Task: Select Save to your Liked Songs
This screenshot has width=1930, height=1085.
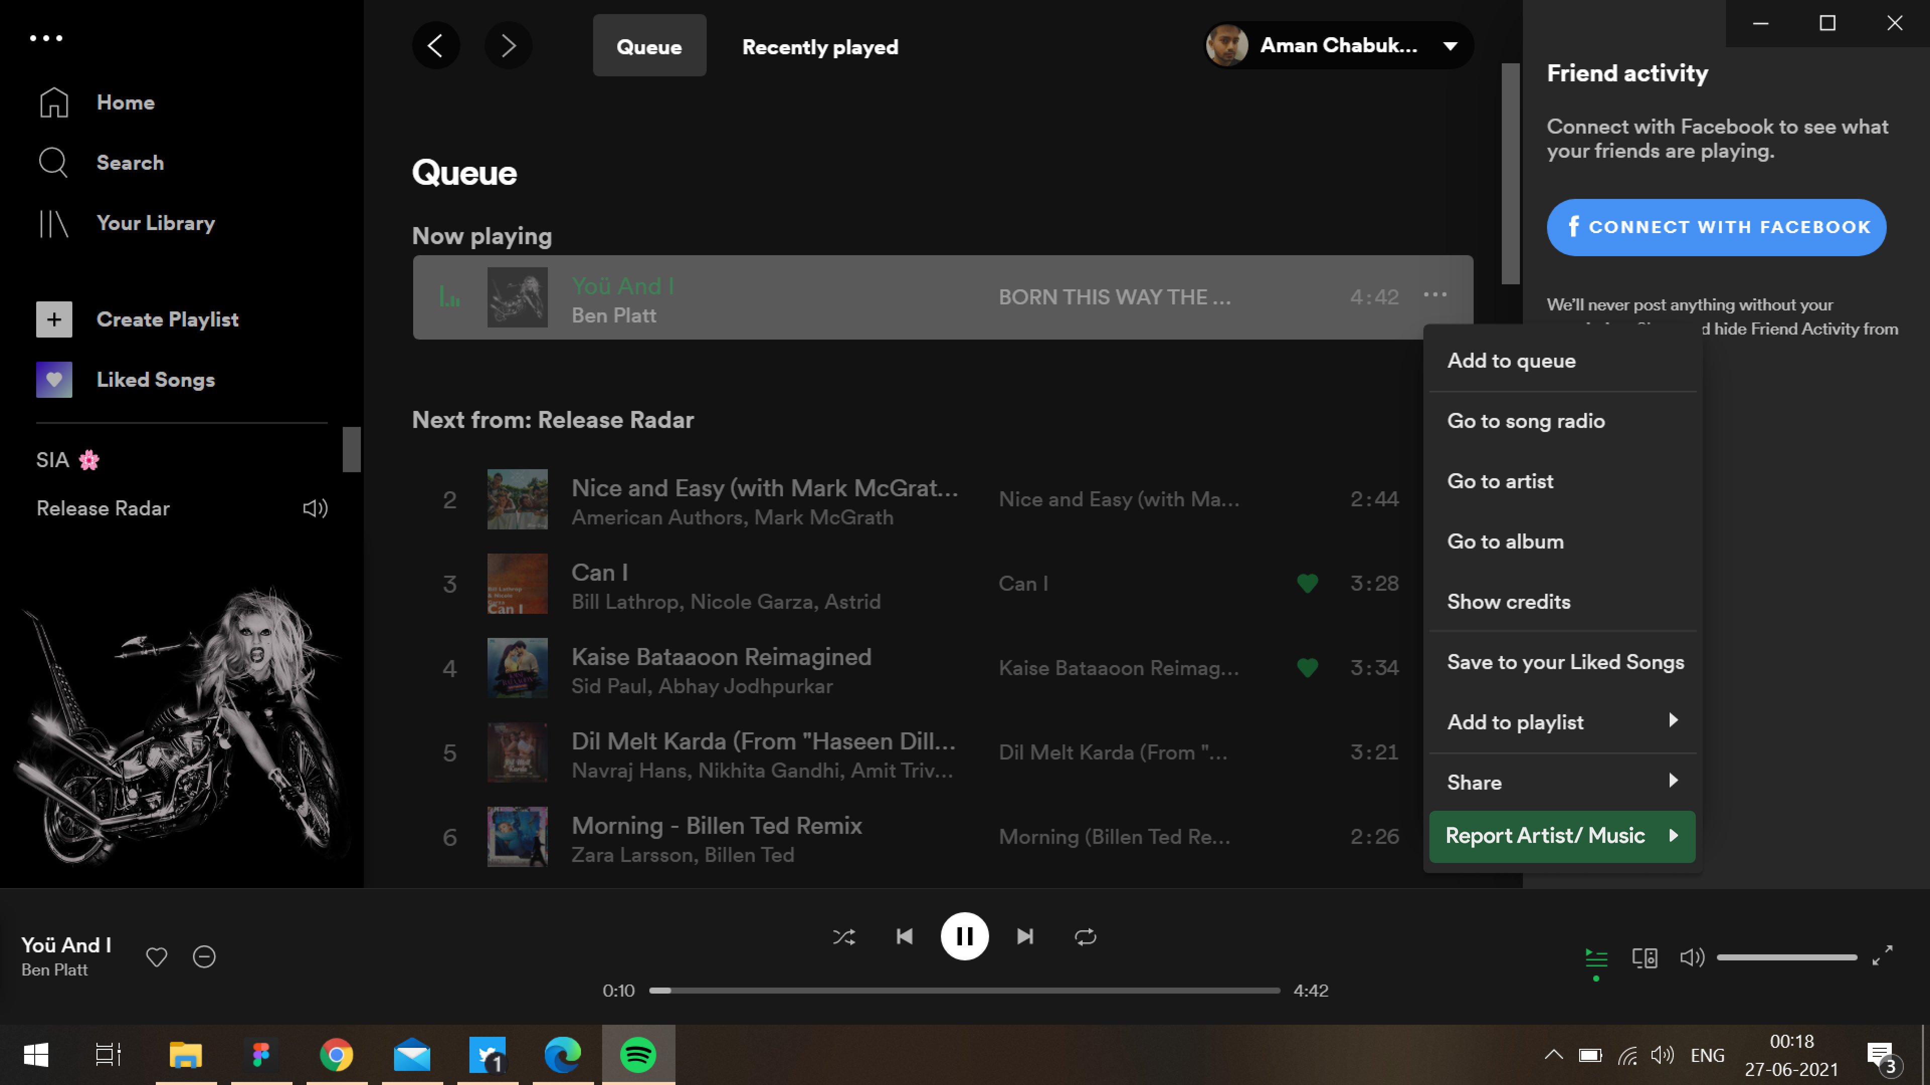Action: 1562,662
